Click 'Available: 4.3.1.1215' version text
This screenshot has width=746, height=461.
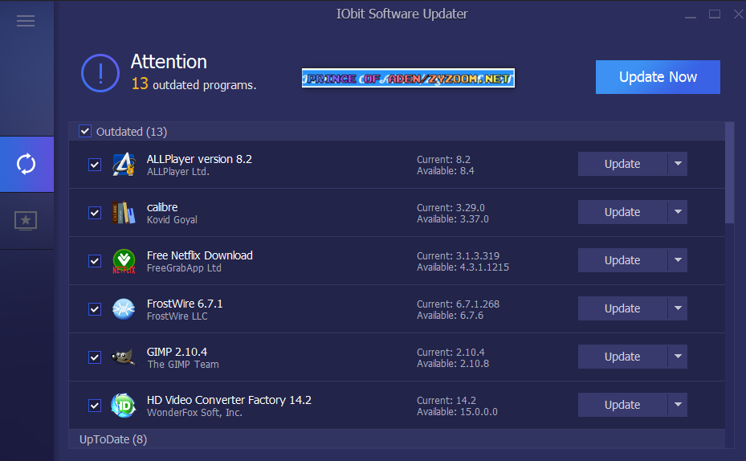point(463,267)
